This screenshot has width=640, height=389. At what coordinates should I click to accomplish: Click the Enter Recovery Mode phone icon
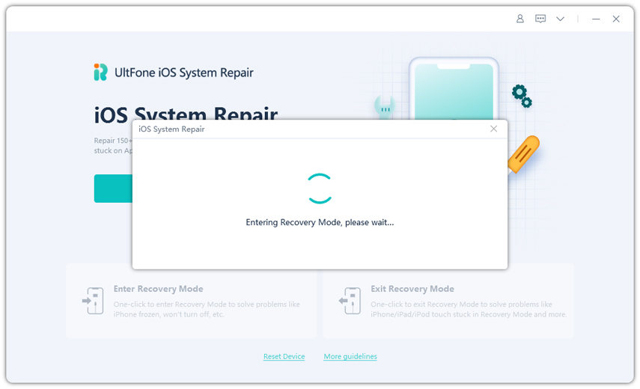point(93,301)
